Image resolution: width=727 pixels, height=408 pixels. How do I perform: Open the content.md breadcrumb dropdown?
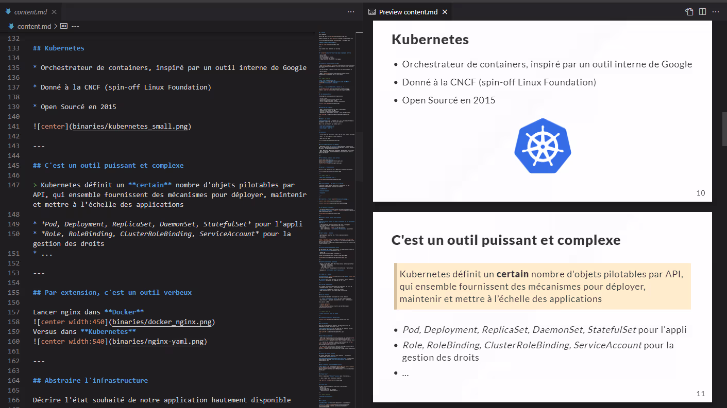click(x=34, y=26)
